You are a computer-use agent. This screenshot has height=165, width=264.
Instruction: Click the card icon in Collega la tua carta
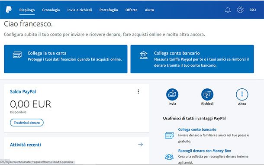point(17,55)
